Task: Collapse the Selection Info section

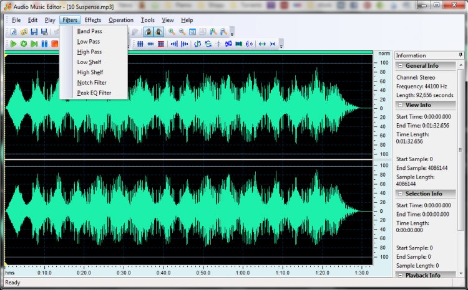Action: coord(400,194)
